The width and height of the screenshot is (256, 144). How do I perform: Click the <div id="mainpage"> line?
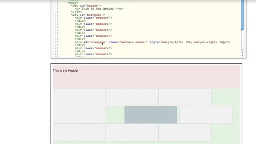88,15
